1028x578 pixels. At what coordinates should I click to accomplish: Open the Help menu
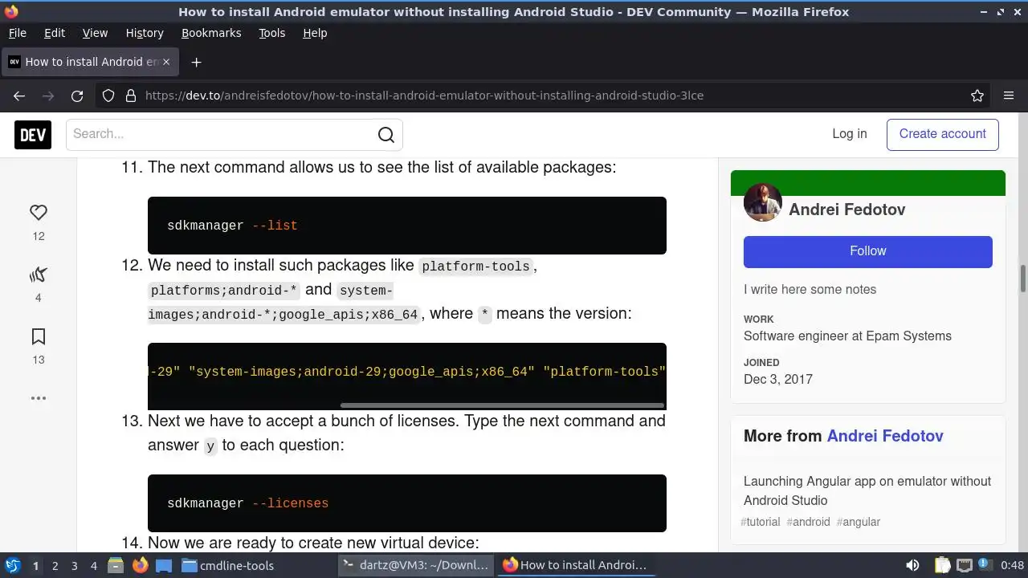(315, 33)
